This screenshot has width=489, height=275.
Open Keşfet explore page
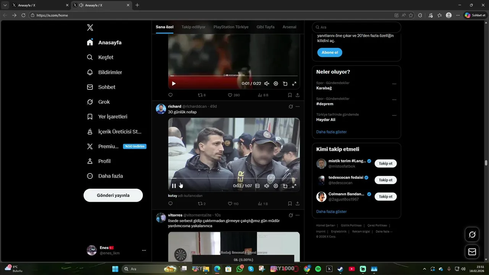tap(100, 57)
